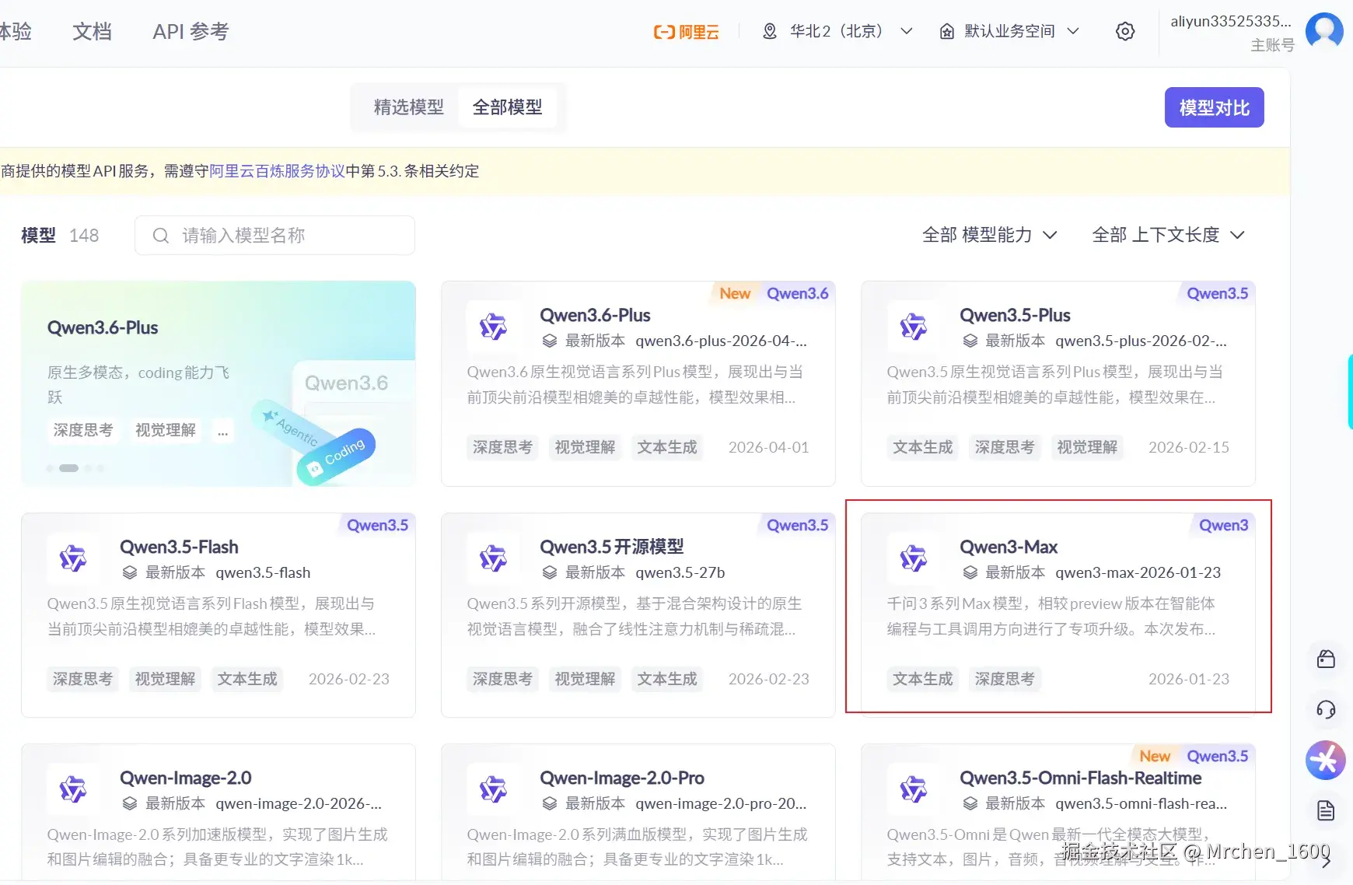Click the date 2026-04-01
Image resolution: width=1353 pixels, height=885 pixels.
pos(768,447)
